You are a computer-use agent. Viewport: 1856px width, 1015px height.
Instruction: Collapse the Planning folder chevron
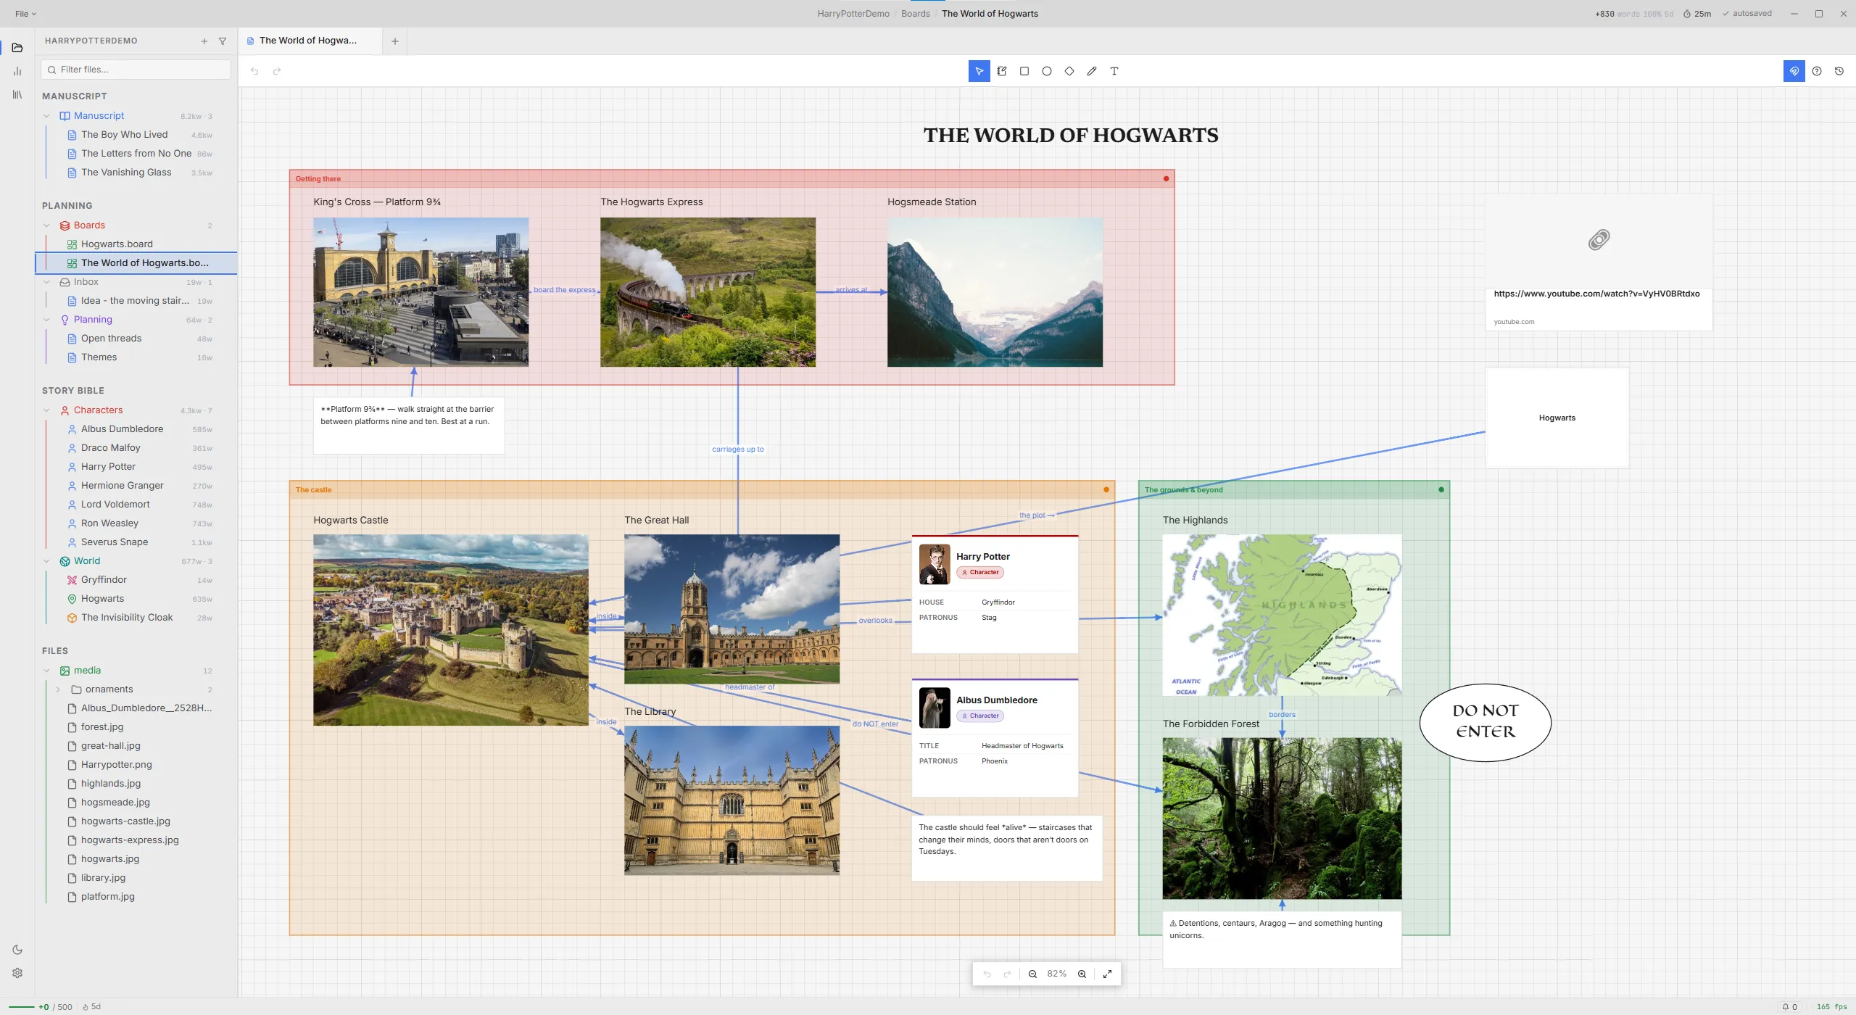pos(47,320)
